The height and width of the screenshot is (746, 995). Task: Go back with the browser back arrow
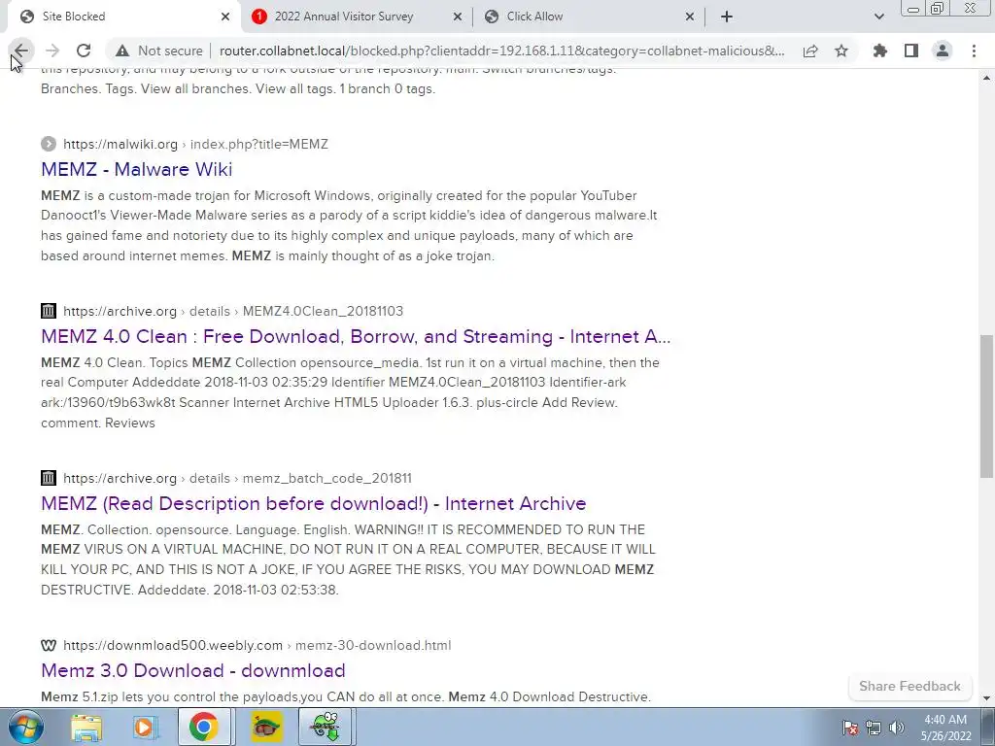click(21, 51)
